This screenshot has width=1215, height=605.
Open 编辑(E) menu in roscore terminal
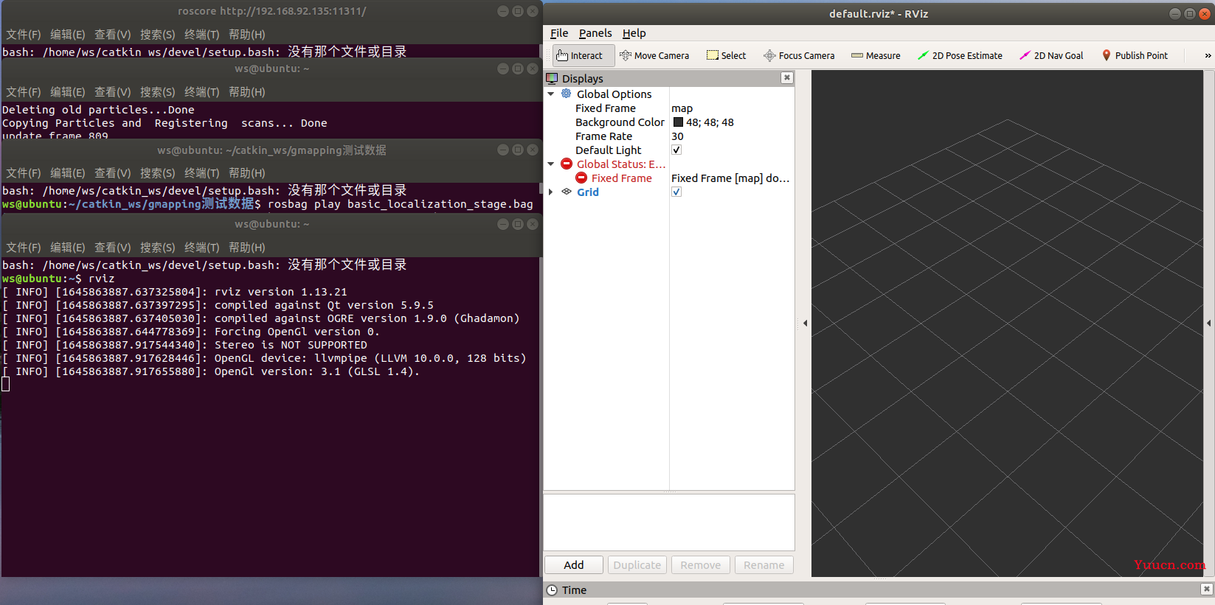coord(68,35)
